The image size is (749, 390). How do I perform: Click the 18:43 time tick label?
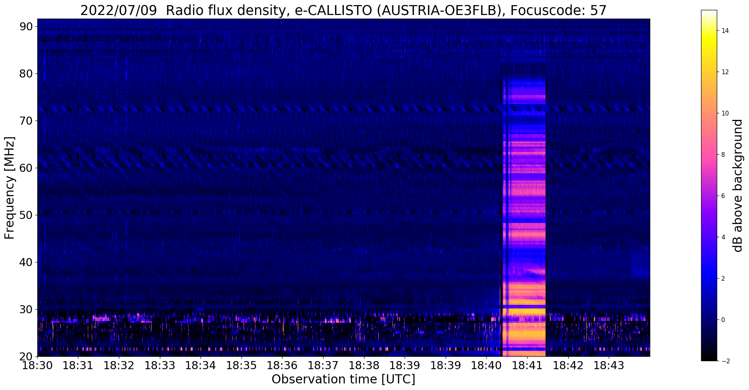609,365
